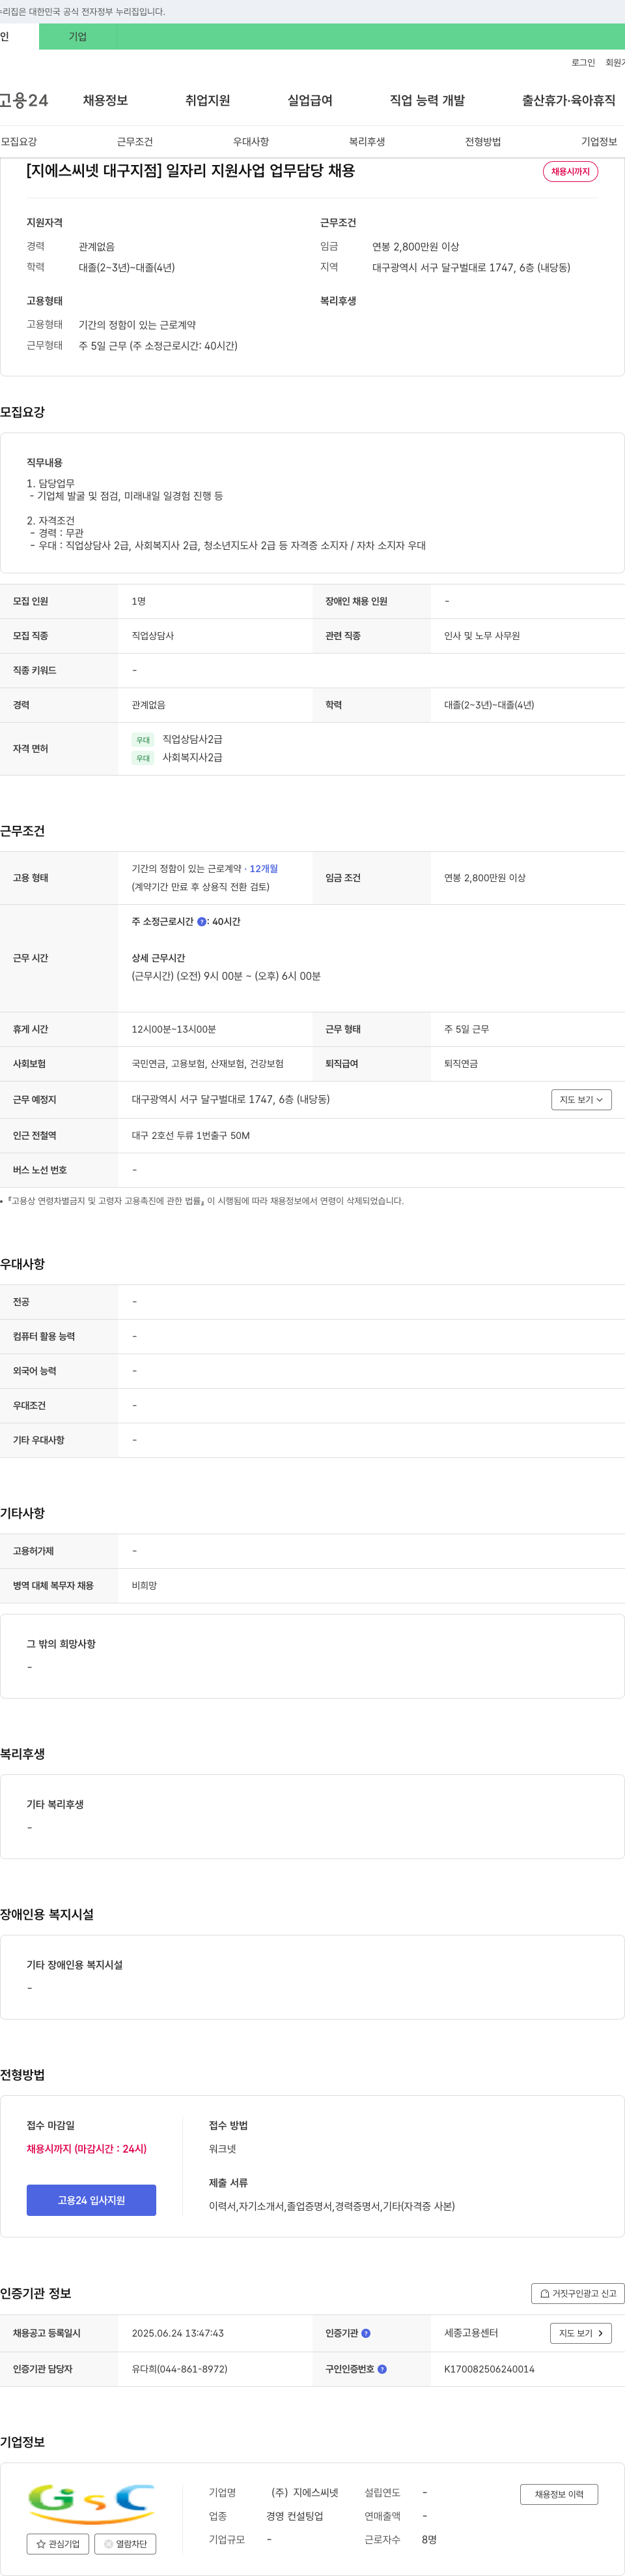Image resolution: width=625 pixels, height=2576 pixels.
Task: Open the 직업 능력 개발 menu
Action: tap(427, 100)
